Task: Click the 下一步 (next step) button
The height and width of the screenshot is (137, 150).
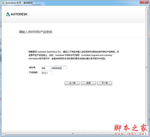Action: point(105,83)
